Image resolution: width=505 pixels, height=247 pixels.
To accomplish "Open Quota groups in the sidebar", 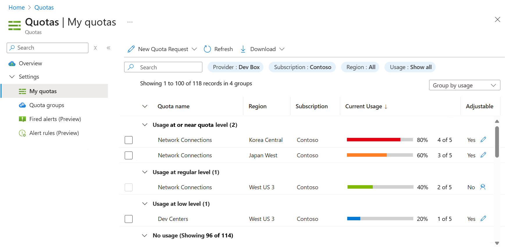I will click(x=47, y=105).
